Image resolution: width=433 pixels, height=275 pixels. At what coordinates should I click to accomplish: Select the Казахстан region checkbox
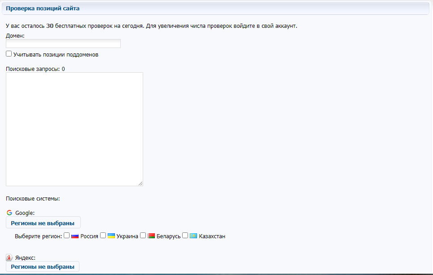coord(185,236)
